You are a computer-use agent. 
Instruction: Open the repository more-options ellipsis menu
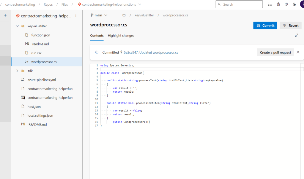pos(76,16)
